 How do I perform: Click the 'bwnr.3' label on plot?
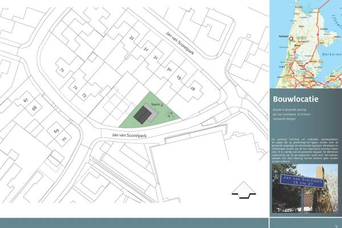pyautogui.click(x=157, y=104)
